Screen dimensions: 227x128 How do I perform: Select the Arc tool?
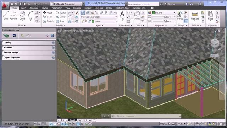(x=31, y=15)
